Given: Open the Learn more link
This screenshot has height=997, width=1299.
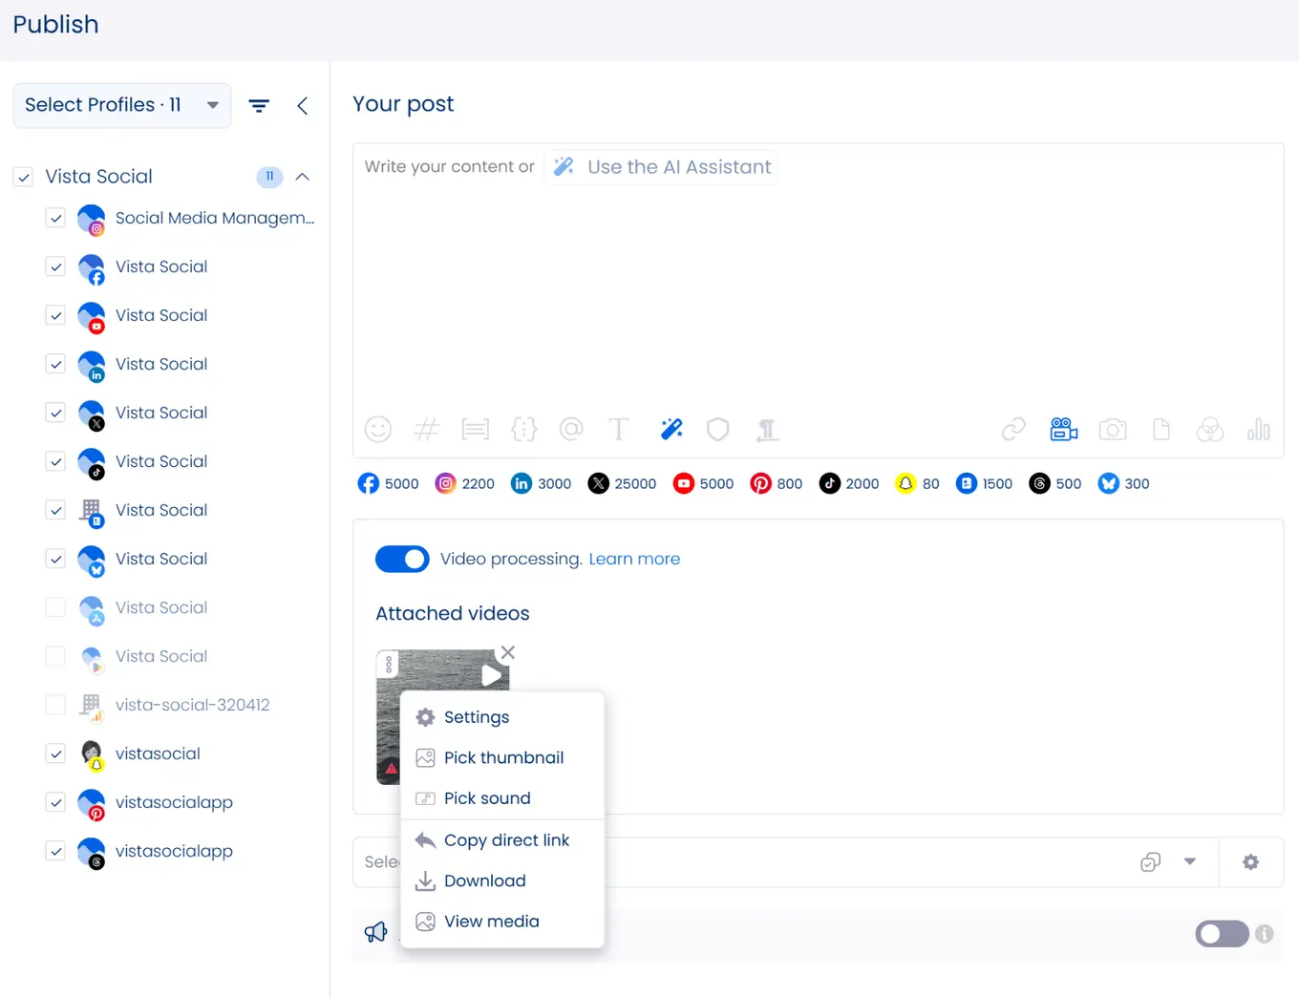Looking at the screenshot, I should (x=634, y=559).
